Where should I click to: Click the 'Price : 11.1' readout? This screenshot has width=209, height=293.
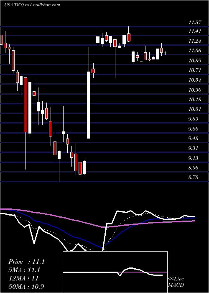(x=26, y=262)
